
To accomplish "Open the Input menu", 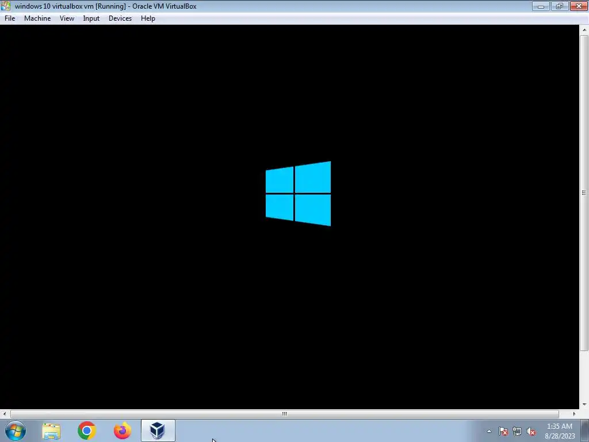I will pos(91,18).
